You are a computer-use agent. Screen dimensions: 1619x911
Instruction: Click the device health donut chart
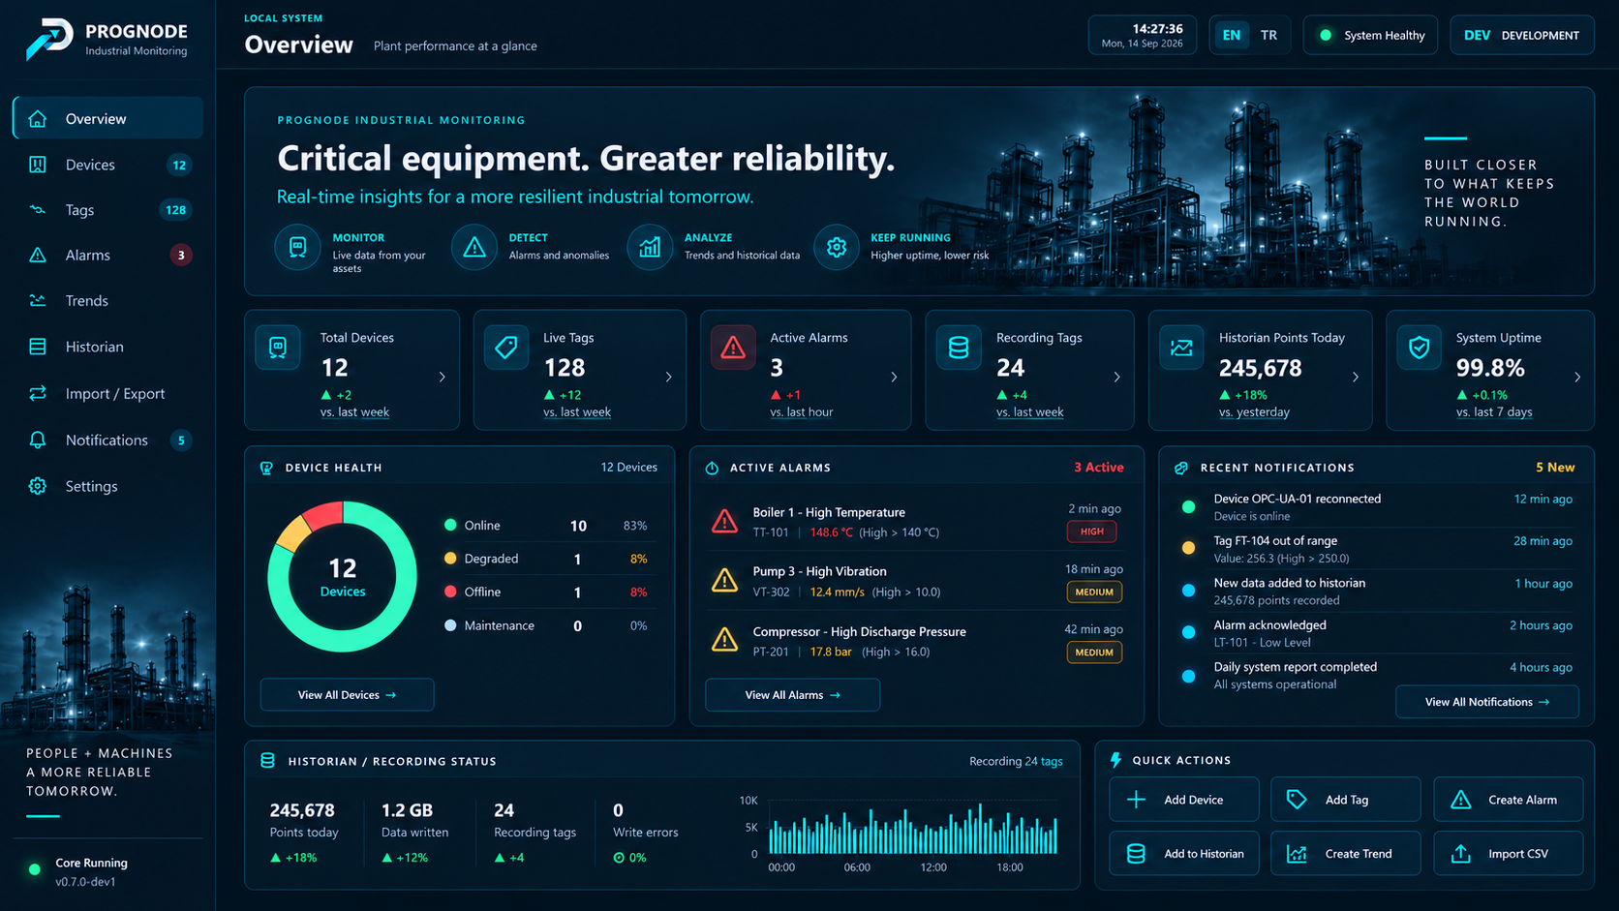tap(342, 577)
